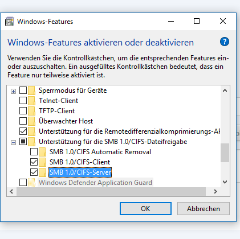Select the TFTP-Client folder icon
Image resolution: width=240 pixels, height=239 pixels.
(31, 111)
